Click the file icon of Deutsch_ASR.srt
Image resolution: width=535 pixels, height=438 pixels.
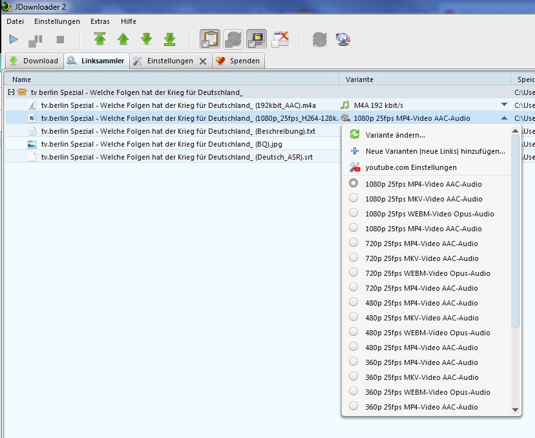pos(32,157)
